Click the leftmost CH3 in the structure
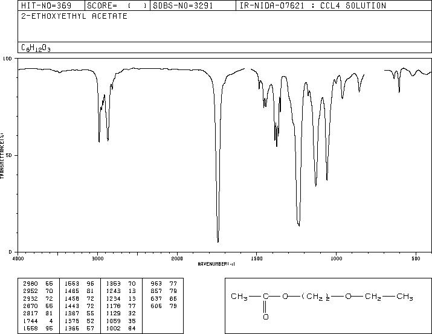The height and width of the screenshot is (334, 432). click(x=239, y=297)
